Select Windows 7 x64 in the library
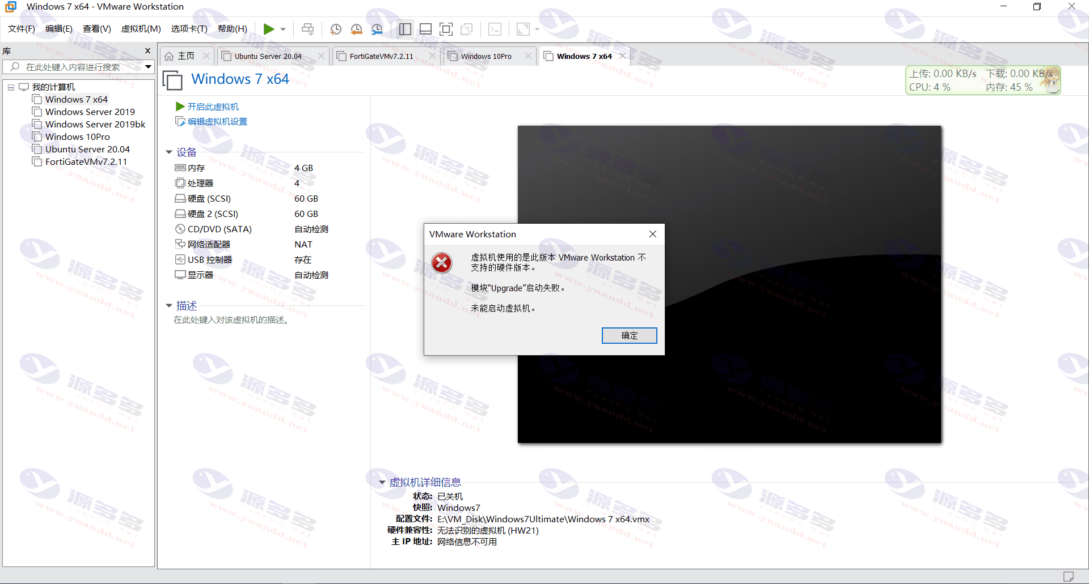Viewport: 1089px width, 584px height. (x=76, y=99)
